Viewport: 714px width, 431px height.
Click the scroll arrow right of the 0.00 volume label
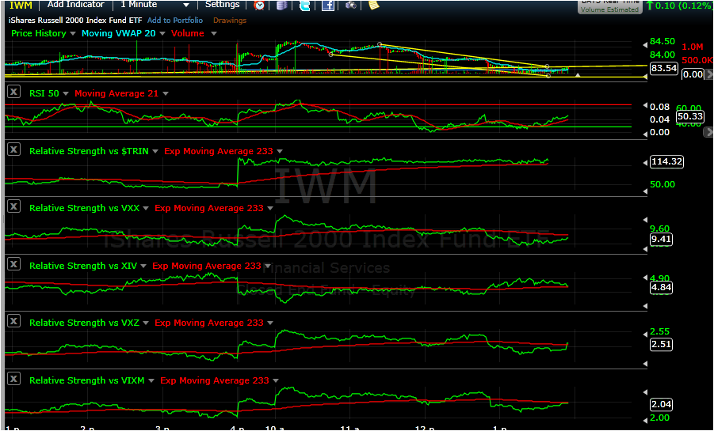click(x=708, y=74)
